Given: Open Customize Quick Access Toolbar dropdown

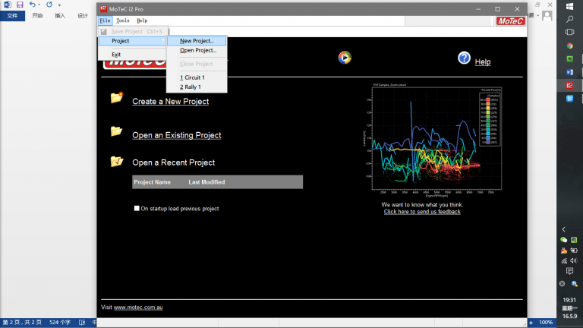Looking at the screenshot, I should pyautogui.click(x=59, y=5).
